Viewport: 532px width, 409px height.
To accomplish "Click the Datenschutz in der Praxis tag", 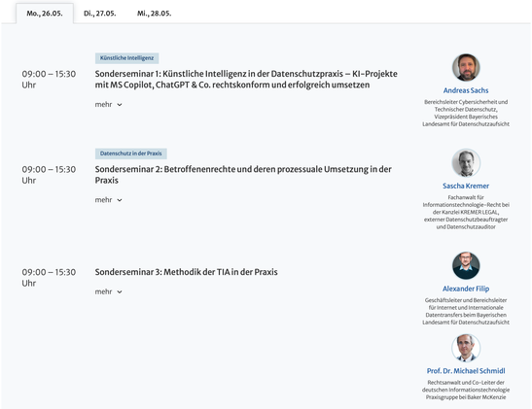I will tap(131, 153).
